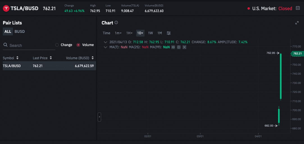
Task: Click the lower green candlestick
Action: (x=279, y=116)
